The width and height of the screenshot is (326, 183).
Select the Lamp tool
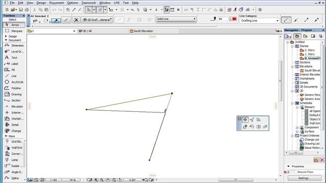[x=14, y=160]
